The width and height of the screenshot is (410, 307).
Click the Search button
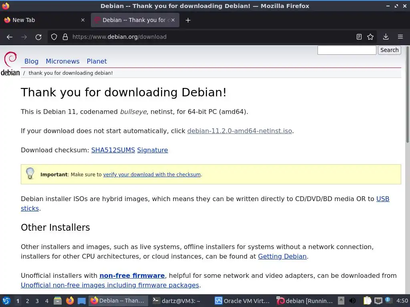coord(389,50)
